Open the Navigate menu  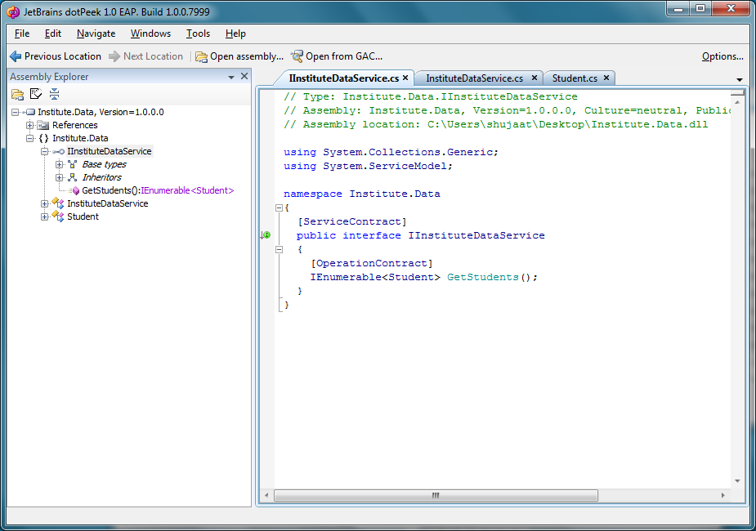click(x=96, y=33)
